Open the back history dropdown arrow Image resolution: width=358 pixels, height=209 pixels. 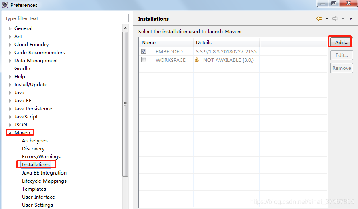[x=327, y=19]
